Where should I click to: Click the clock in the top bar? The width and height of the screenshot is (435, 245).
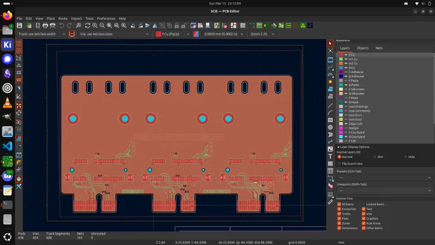pyautogui.click(x=225, y=4)
